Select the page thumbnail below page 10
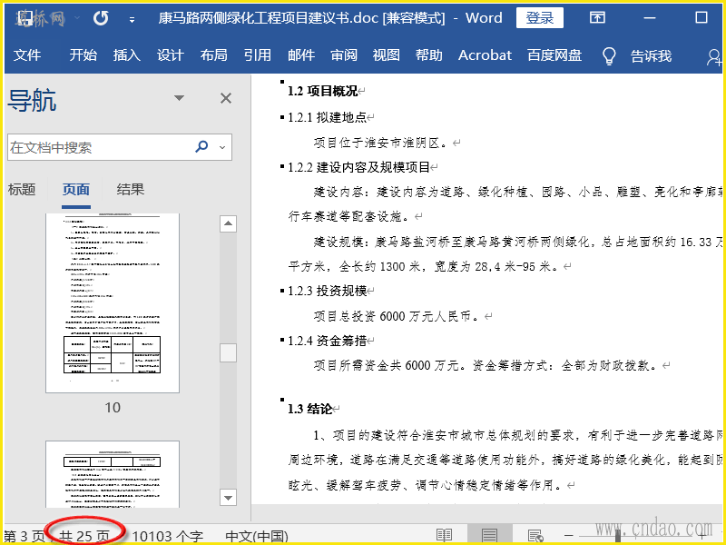 [x=113, y=474]
